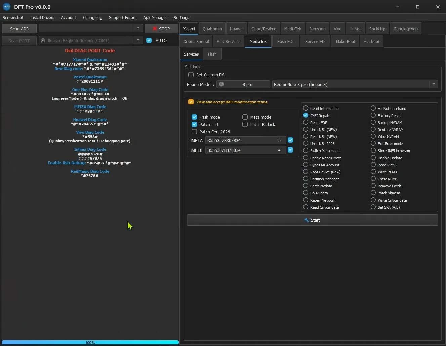Switch to the Qualcomm brand tab

tap(212, 29)
